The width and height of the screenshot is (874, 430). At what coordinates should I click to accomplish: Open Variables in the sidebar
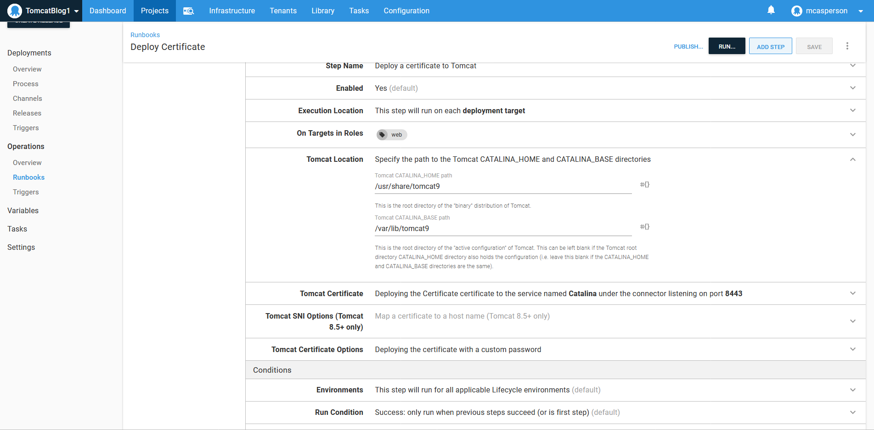point(23,211)
